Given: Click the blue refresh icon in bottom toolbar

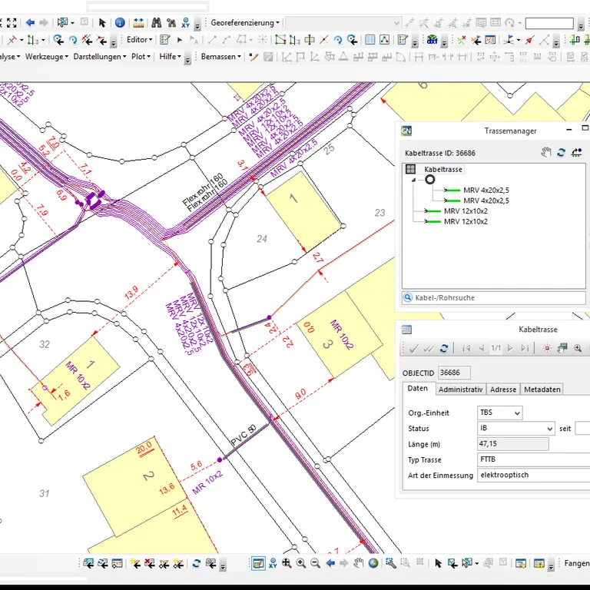Looking at the screenshot, I should pos(197,563).
